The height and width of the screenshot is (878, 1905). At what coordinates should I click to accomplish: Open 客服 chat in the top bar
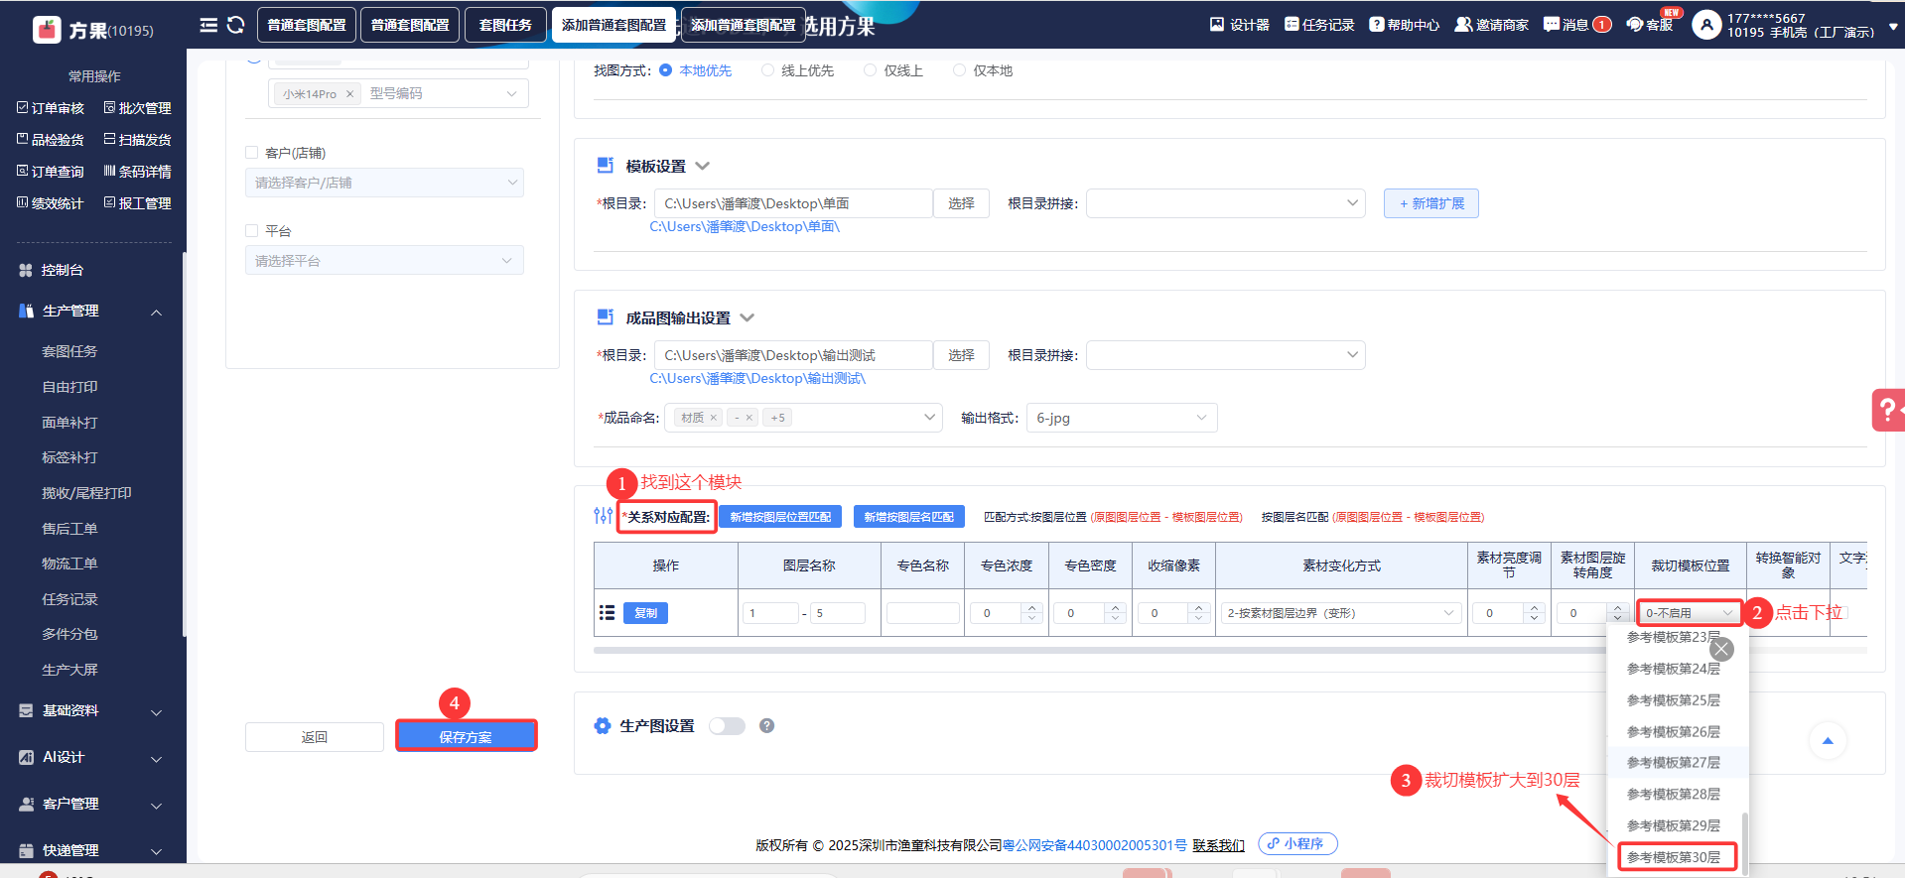coord(1650,25)
